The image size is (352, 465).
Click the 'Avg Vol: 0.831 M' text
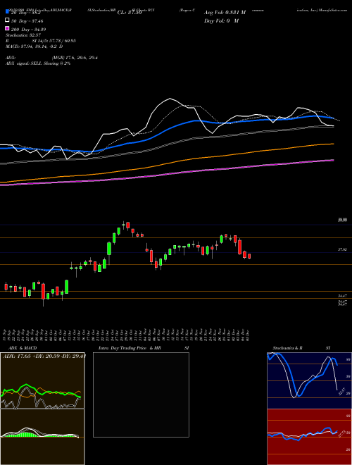point(225,13)
